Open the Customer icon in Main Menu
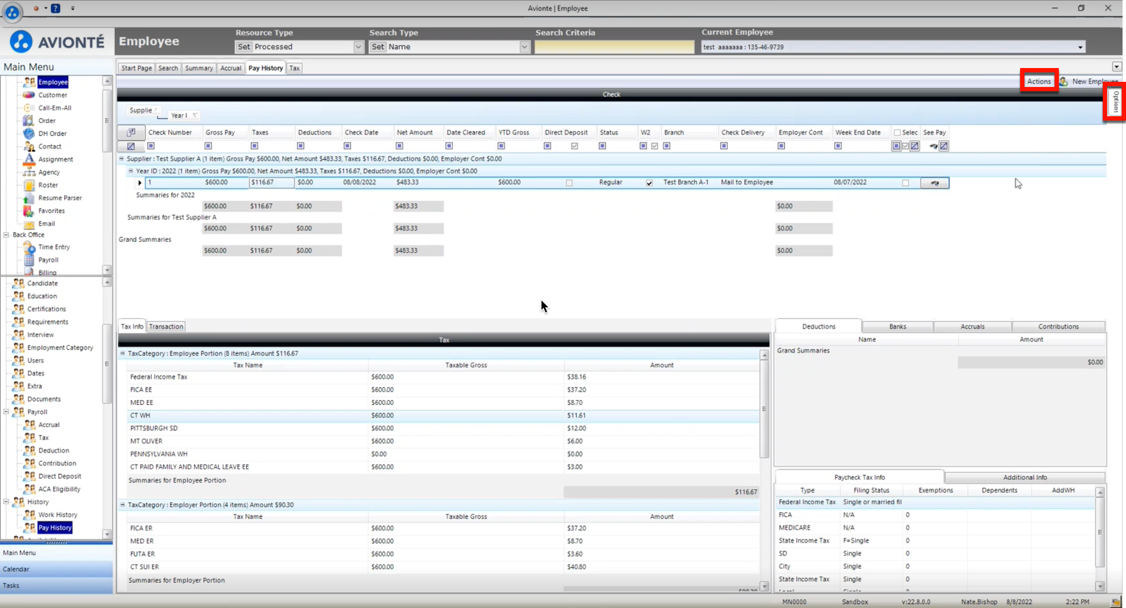 click(29, 95)
